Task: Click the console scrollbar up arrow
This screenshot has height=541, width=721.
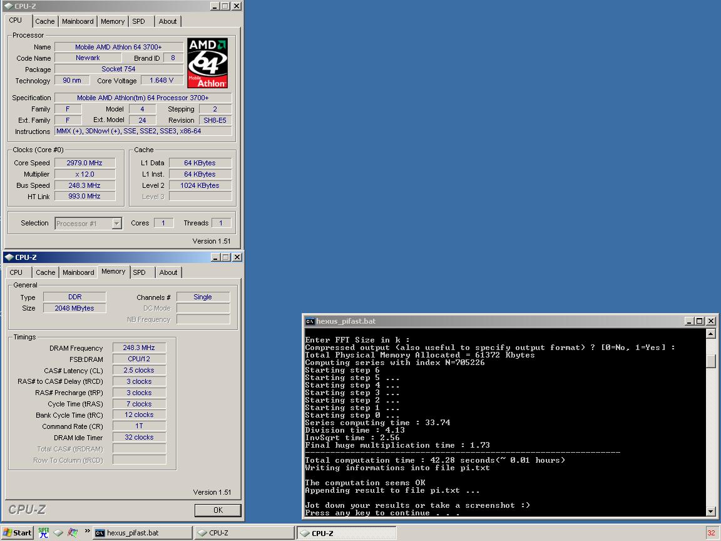Action: [x=710, y=334]
